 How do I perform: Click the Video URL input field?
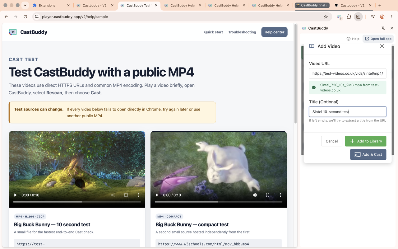coord(348,73)
